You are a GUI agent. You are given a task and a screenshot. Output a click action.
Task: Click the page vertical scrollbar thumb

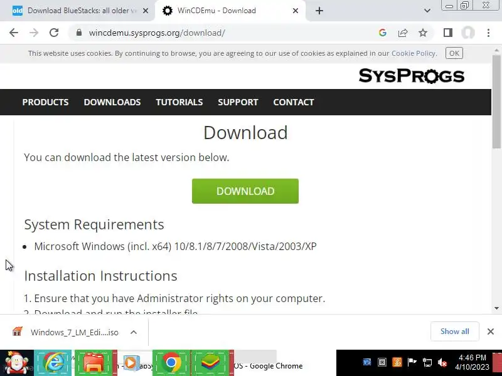click(497, 102)
